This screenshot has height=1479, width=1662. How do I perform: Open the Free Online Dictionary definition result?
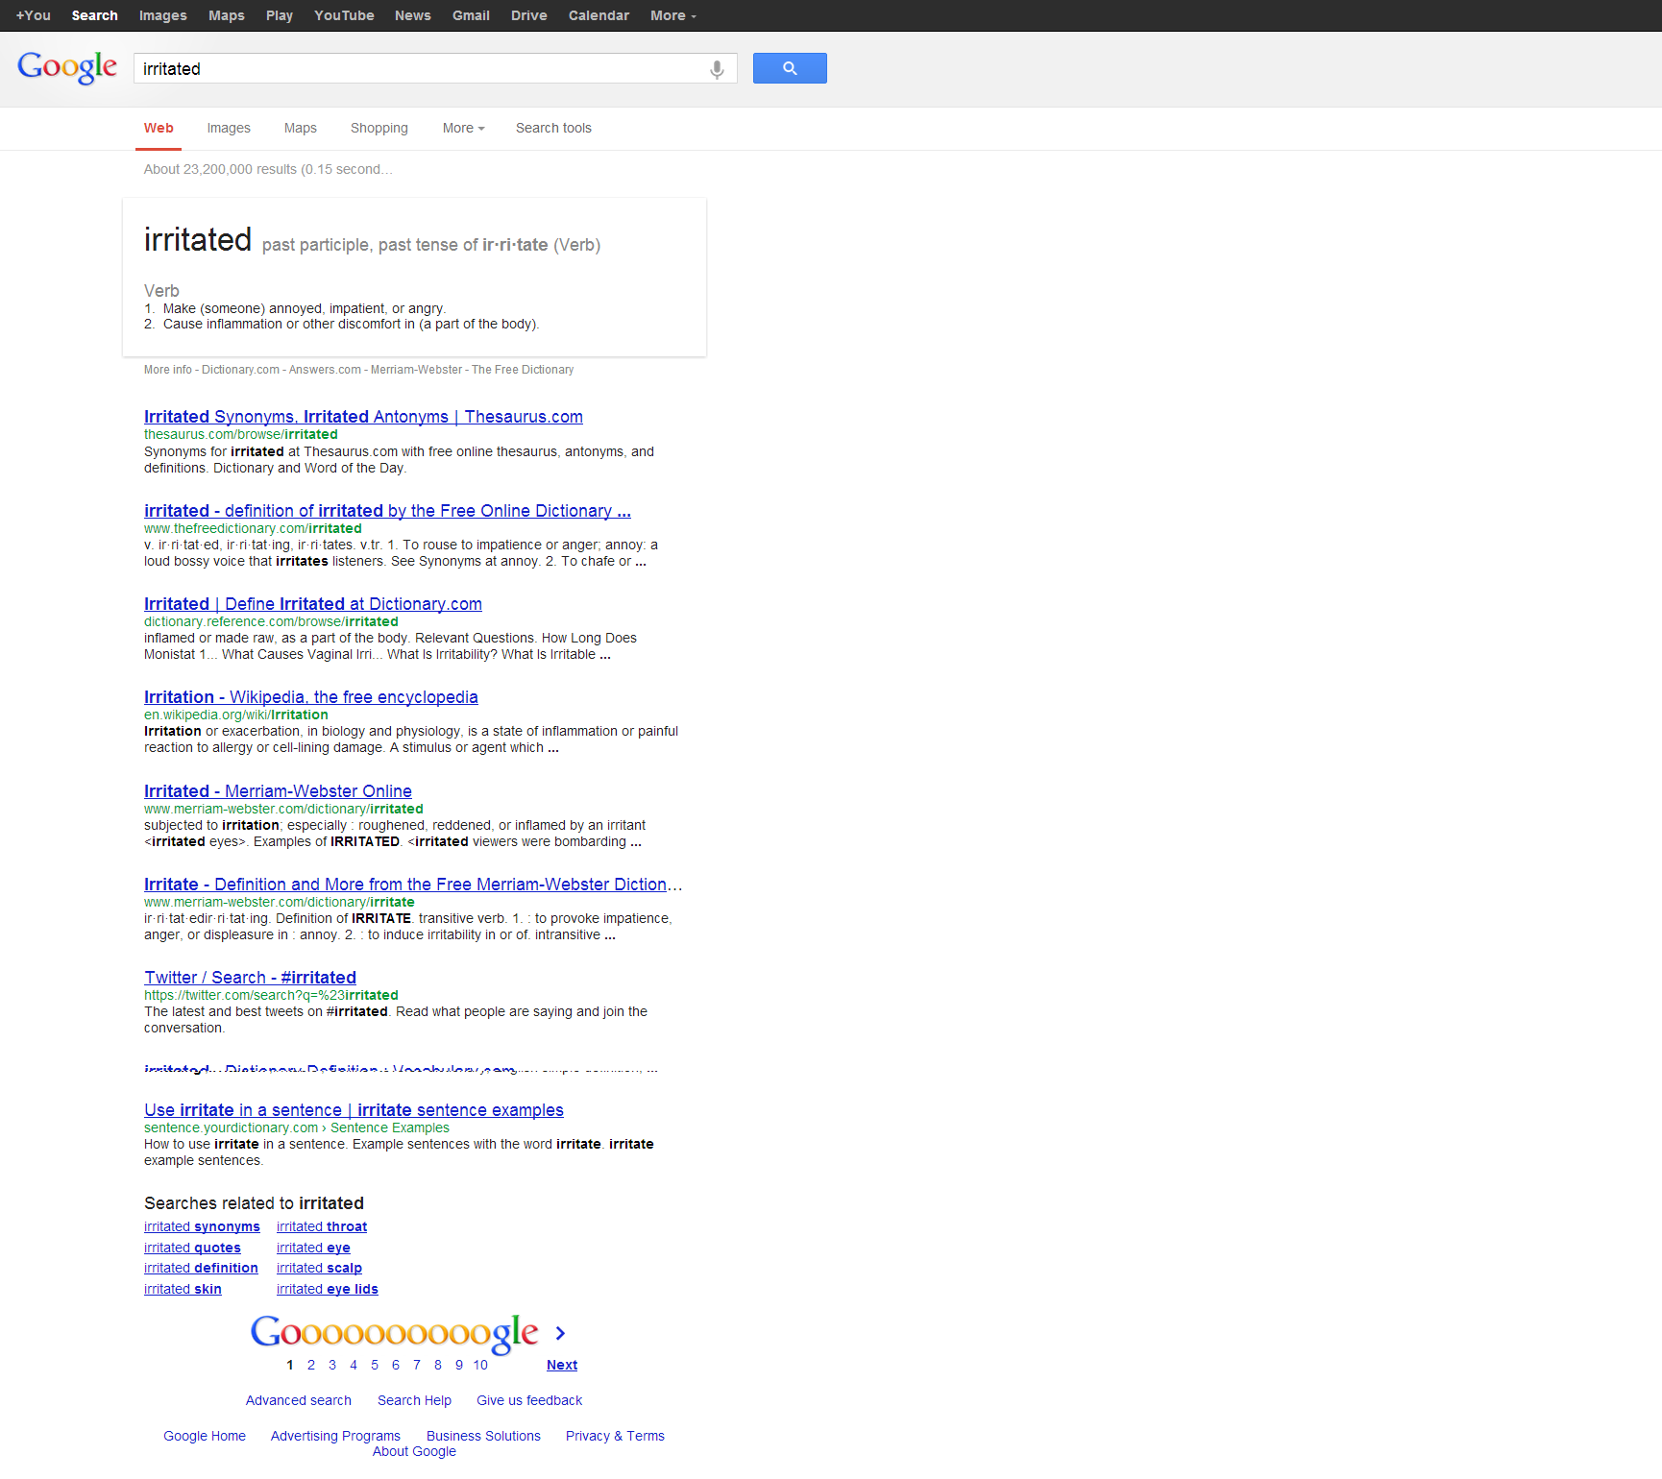click(x=387, y=511)
